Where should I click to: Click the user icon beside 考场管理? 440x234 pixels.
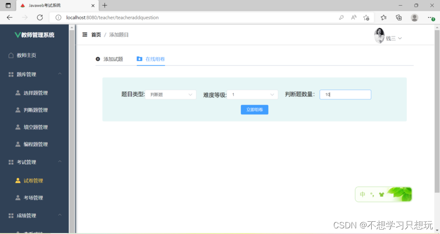(18, 197)
